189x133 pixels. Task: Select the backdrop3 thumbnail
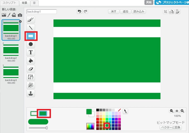11,74
